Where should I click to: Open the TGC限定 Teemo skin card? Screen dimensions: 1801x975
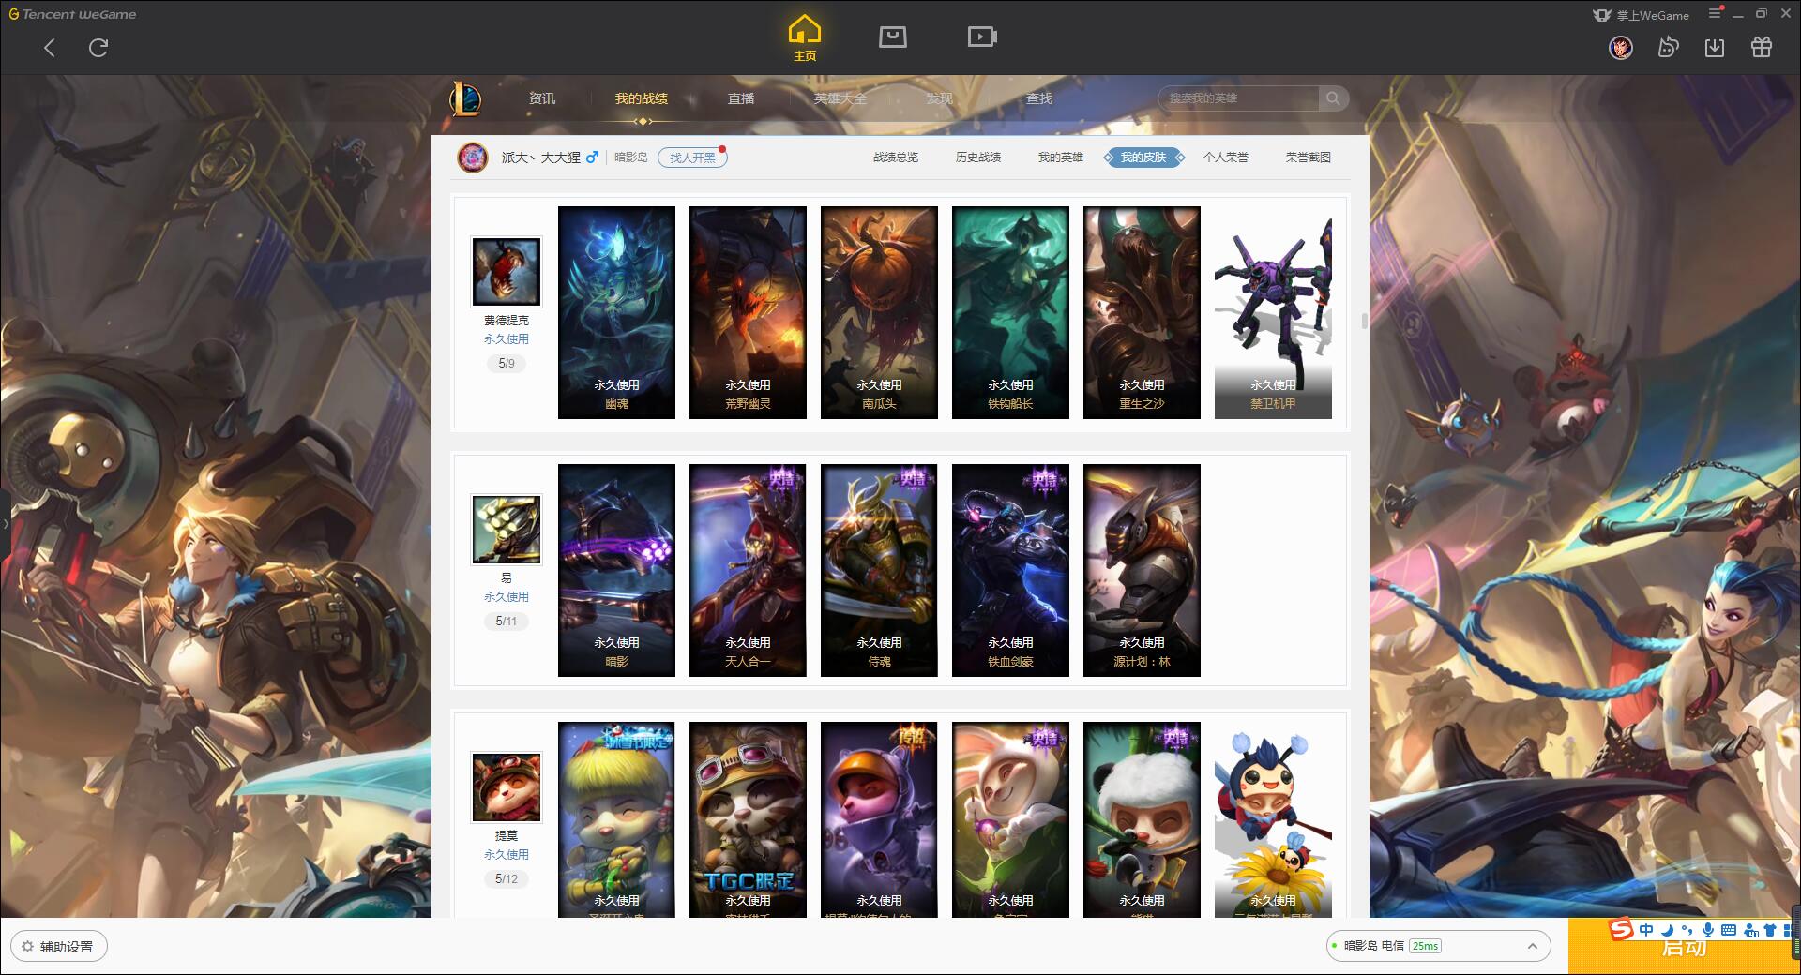[748, 819]
